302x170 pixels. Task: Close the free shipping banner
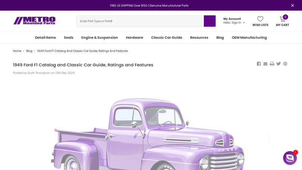(x=292, y=5)
